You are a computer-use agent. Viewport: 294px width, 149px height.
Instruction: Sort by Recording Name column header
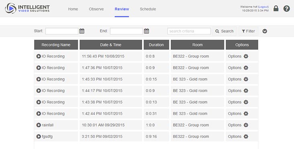pyautogui.click(x=56, y=45)
